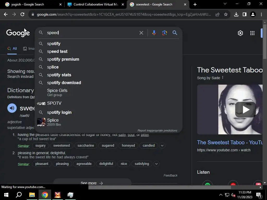Click the blue magnifier search button
This screenshot has width=267, height=200.
pyautogui.click(x=175, y=33)
